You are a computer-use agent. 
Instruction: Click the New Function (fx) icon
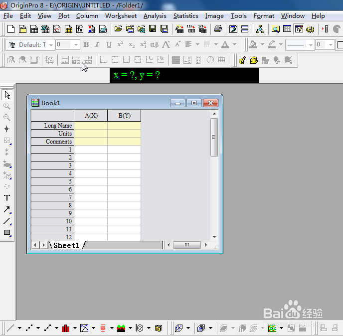(80, 29)
